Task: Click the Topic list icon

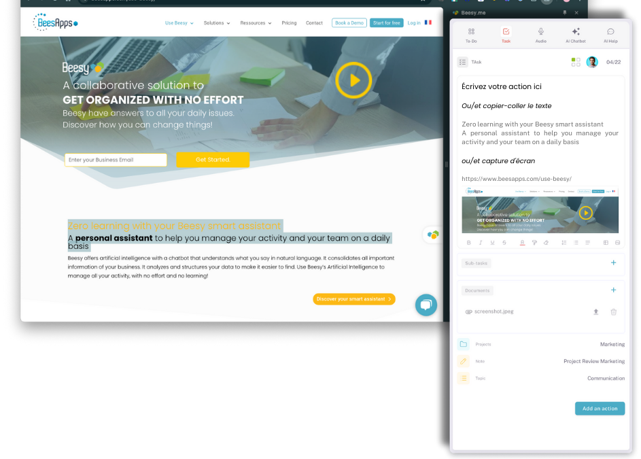Action: pos(463,378)
